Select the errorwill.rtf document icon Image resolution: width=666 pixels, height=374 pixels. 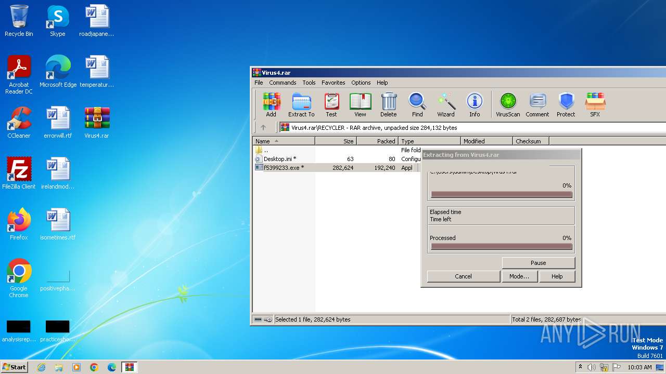click(x=58, y=123)
